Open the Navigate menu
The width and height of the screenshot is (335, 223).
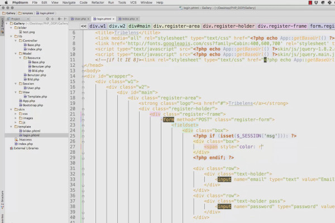[69, 3]
